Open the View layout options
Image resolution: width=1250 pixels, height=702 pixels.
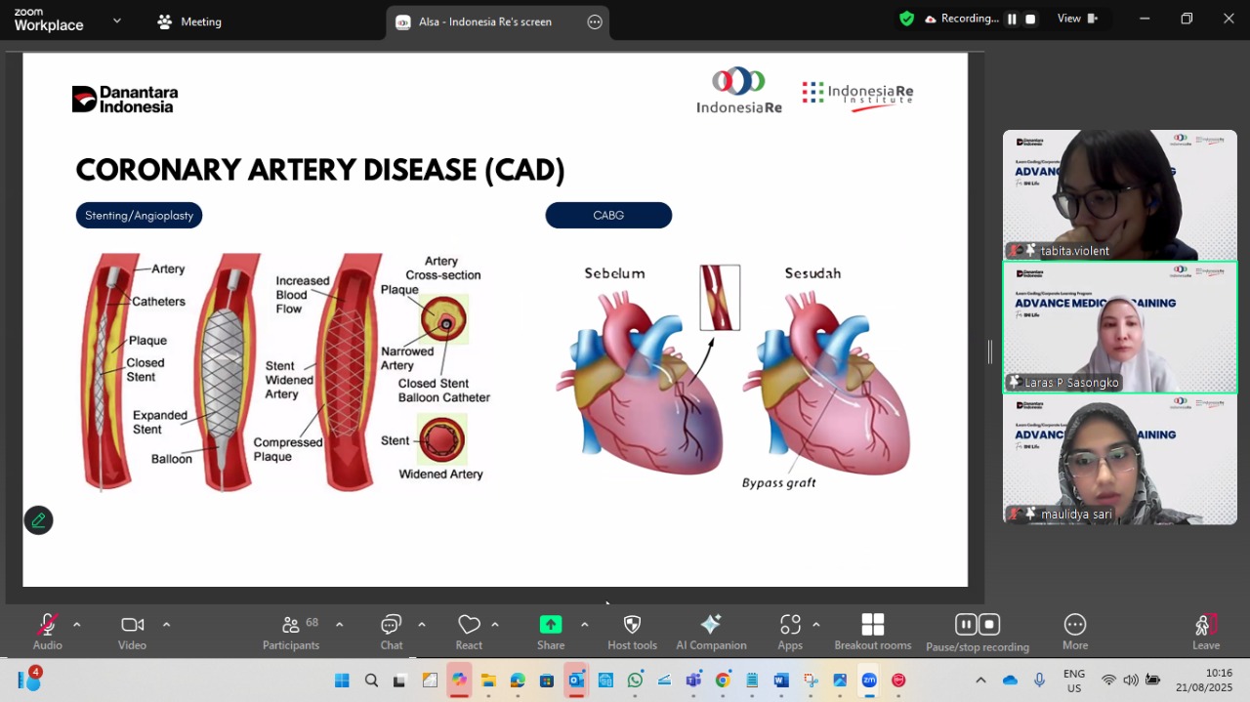coord(1077,19)
